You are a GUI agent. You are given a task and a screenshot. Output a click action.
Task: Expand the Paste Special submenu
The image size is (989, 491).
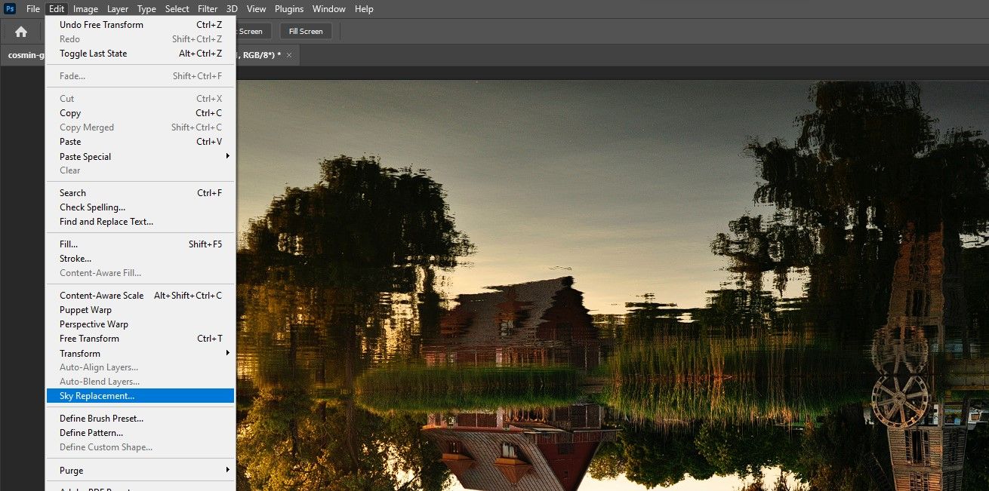pyautogui.click(x=140, y=157)
